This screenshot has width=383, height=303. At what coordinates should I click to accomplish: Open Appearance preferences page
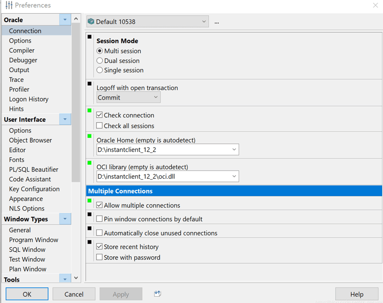pyautogui.click(x=26, y=199)
